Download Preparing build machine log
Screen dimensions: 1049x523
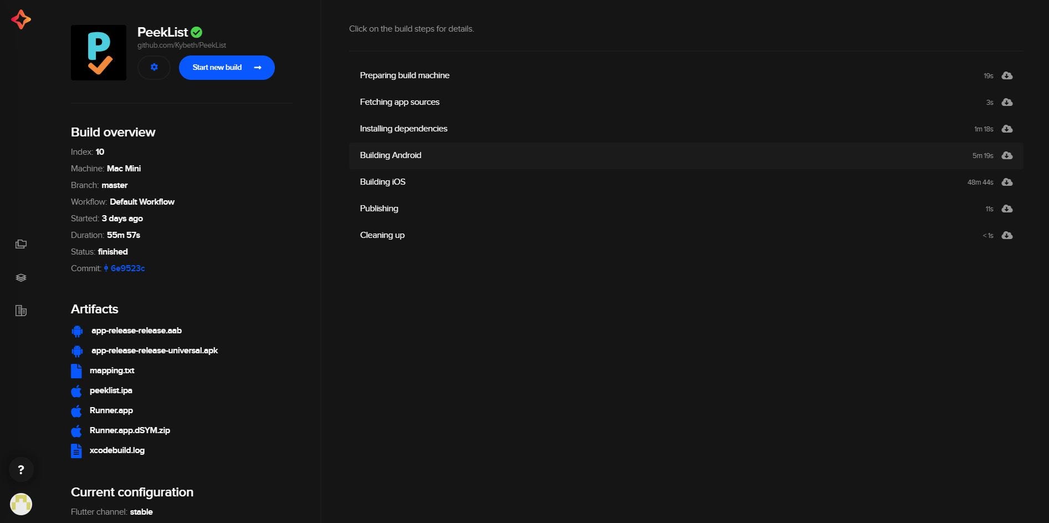[x=1007, y=75]
